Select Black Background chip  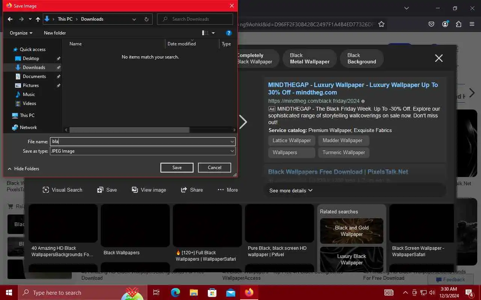pyautogui.click(x=362, y=58)
